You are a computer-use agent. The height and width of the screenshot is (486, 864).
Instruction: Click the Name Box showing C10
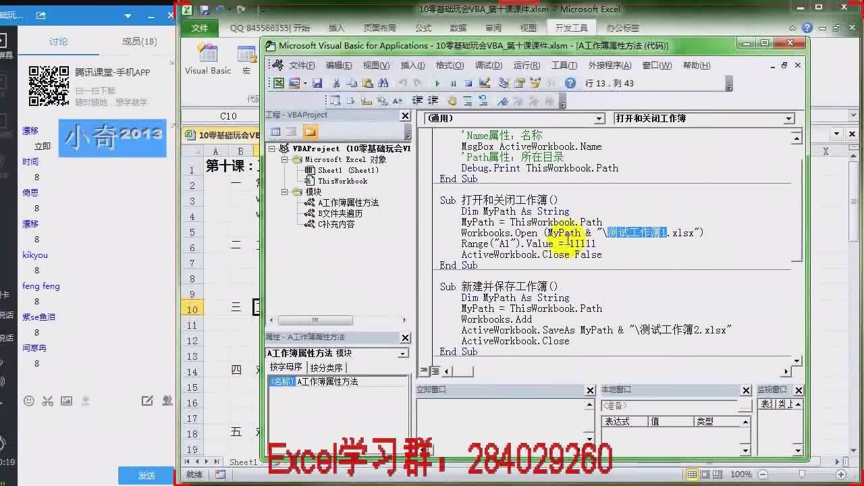tap(228, 116)
